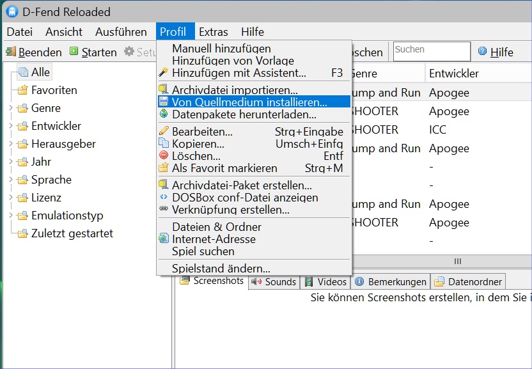Click the partly hidden Löschen toolbar button
The height and width of the screenshot is (369, 532).
click(x=368, y=52)
